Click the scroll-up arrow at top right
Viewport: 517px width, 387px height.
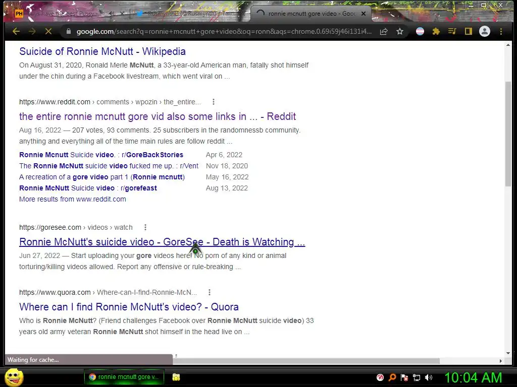click(508, 45)
